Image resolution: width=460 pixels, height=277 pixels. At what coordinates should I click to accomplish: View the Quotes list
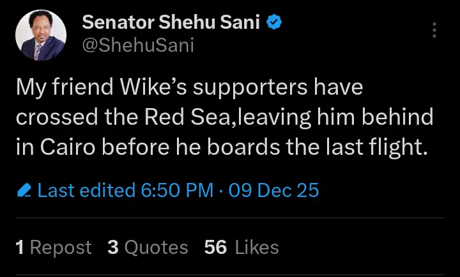[157, 247]
